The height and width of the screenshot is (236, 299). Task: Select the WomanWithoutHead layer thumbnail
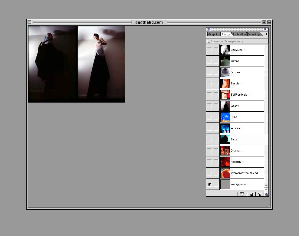click(x=225, y=173)
